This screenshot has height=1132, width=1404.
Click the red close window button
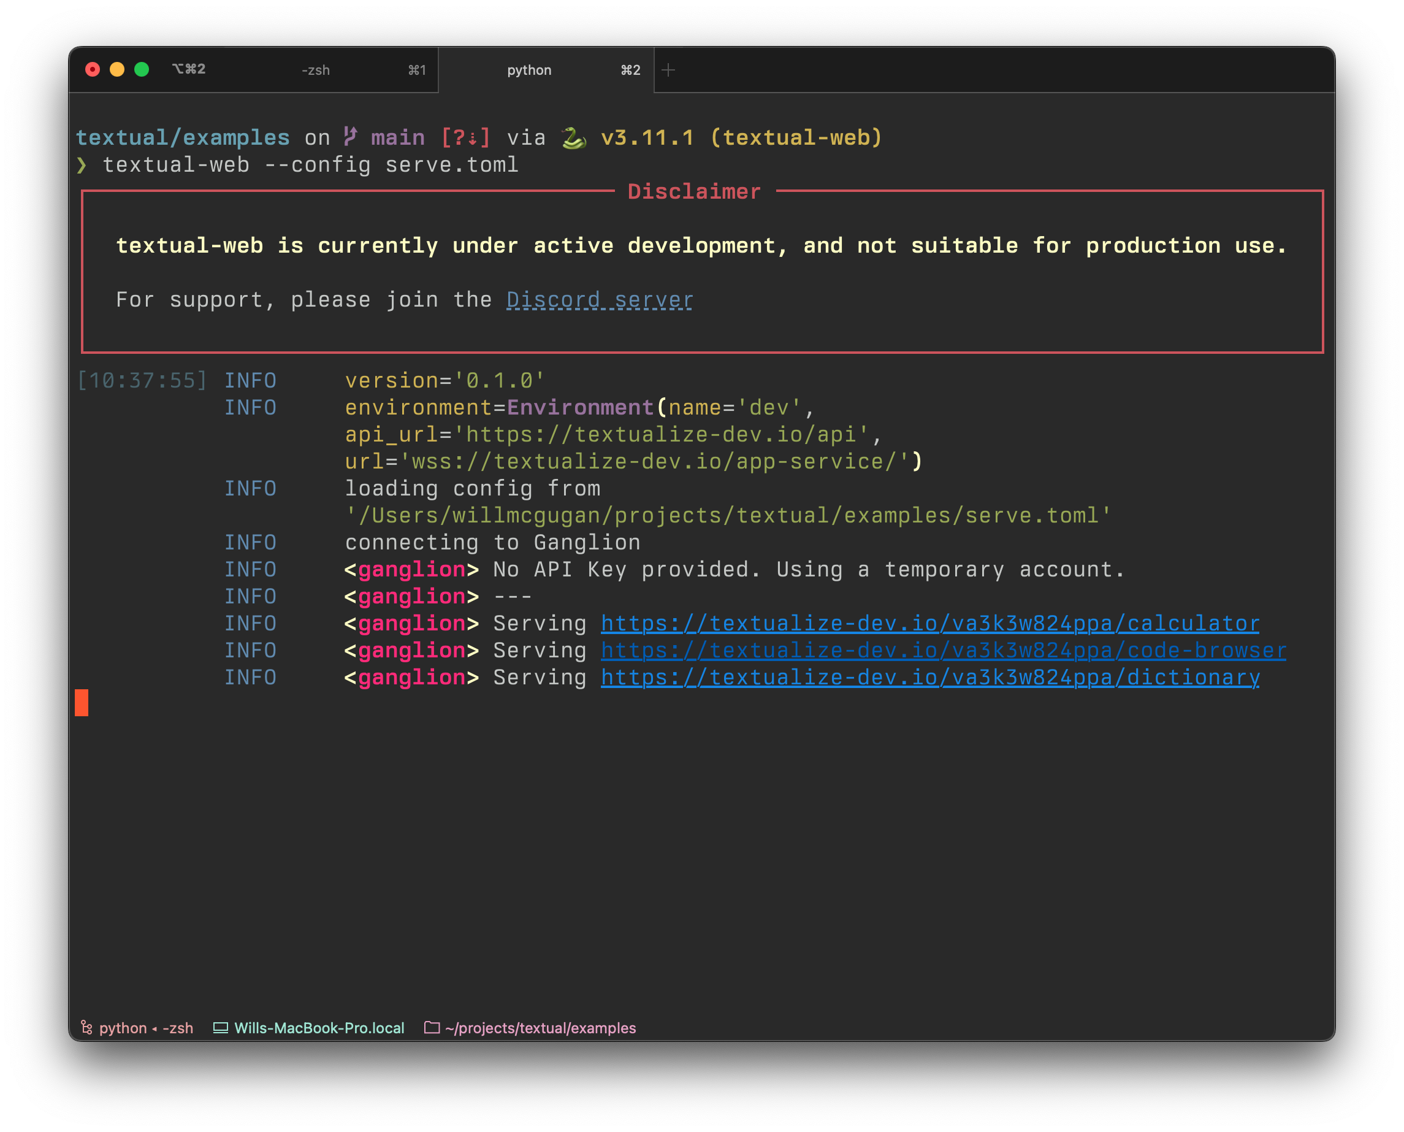[93, 69]
